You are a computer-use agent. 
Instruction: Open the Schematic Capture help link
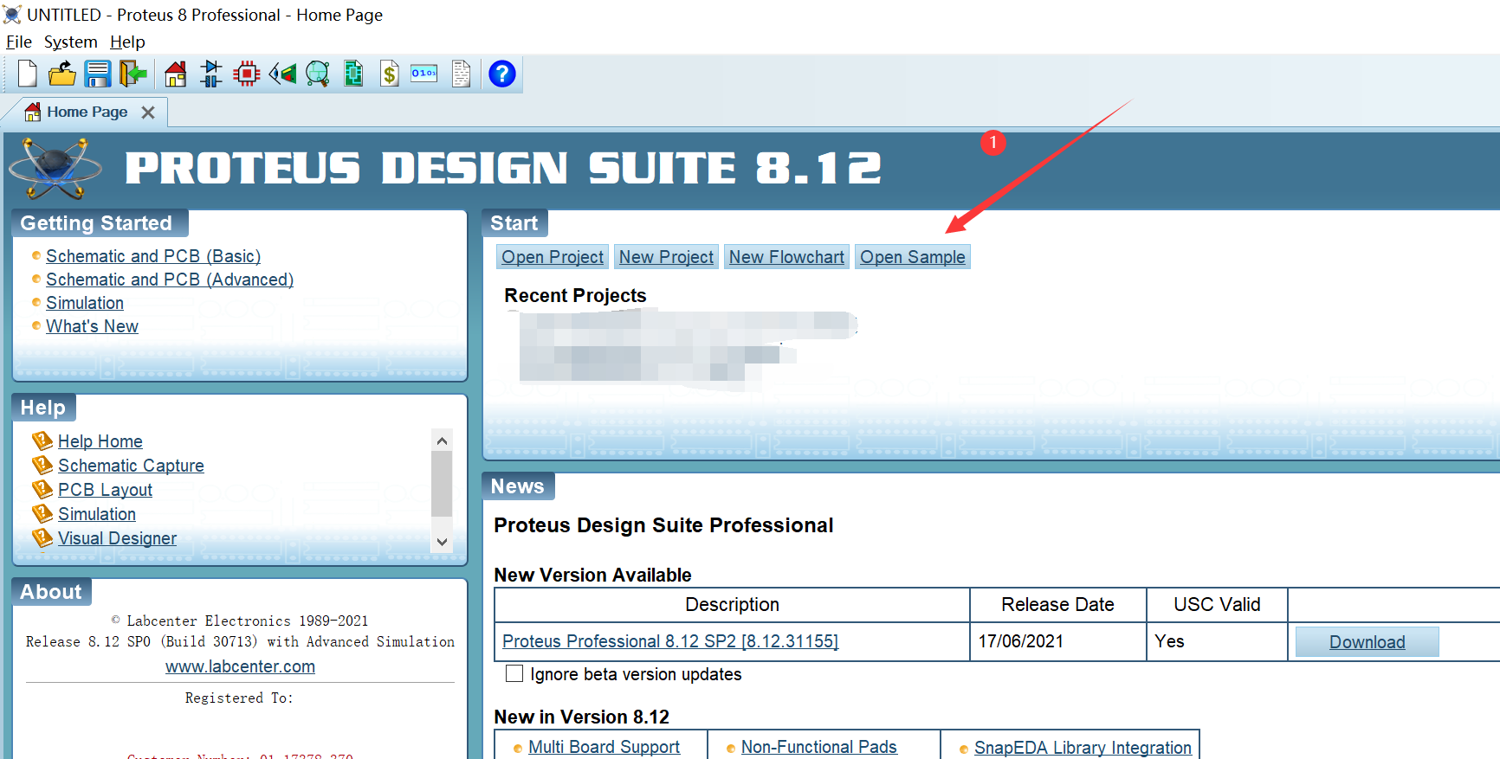pyautogui.click(x=131, y=466)
